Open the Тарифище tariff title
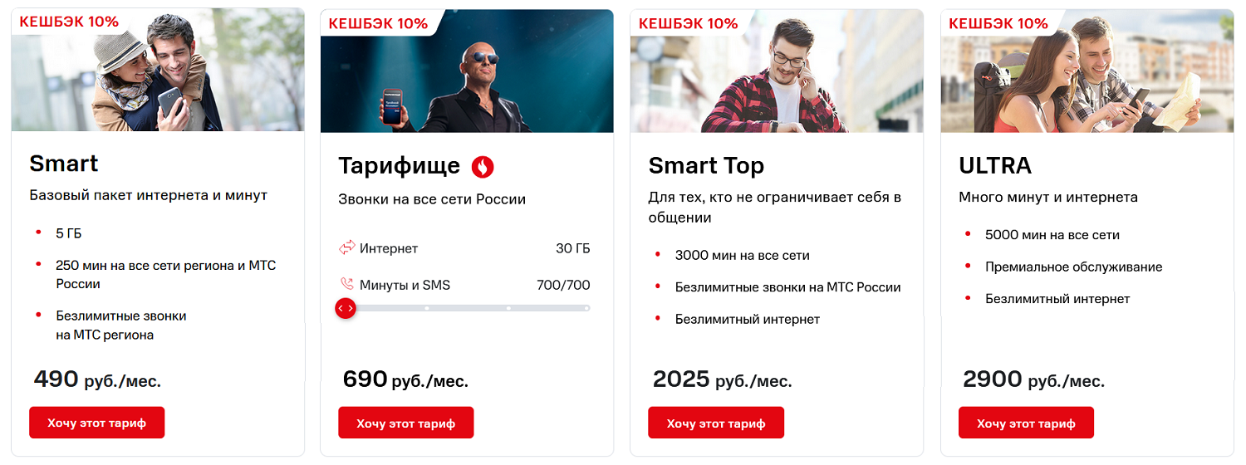1246x465 pixels. [399, 166]
